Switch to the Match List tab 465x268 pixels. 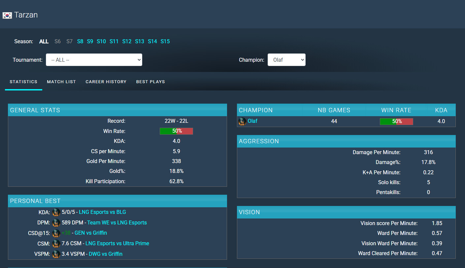coord(61,82)
